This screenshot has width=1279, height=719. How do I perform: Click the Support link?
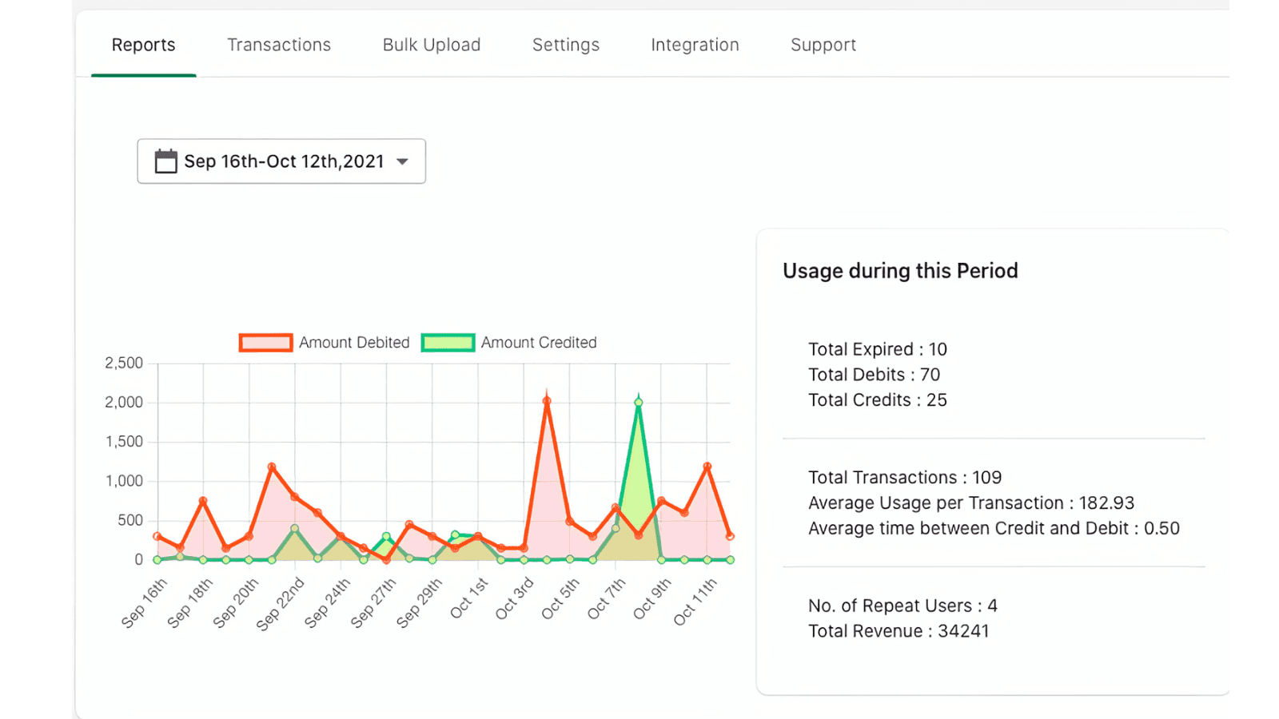tap(823, 45)
